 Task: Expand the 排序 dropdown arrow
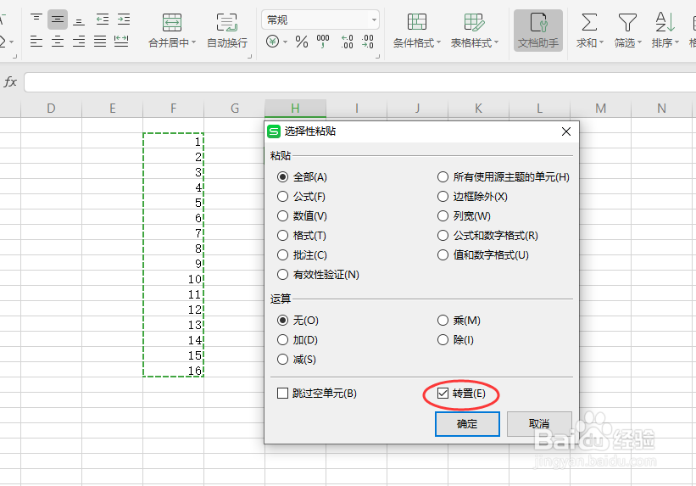(677, 42)
